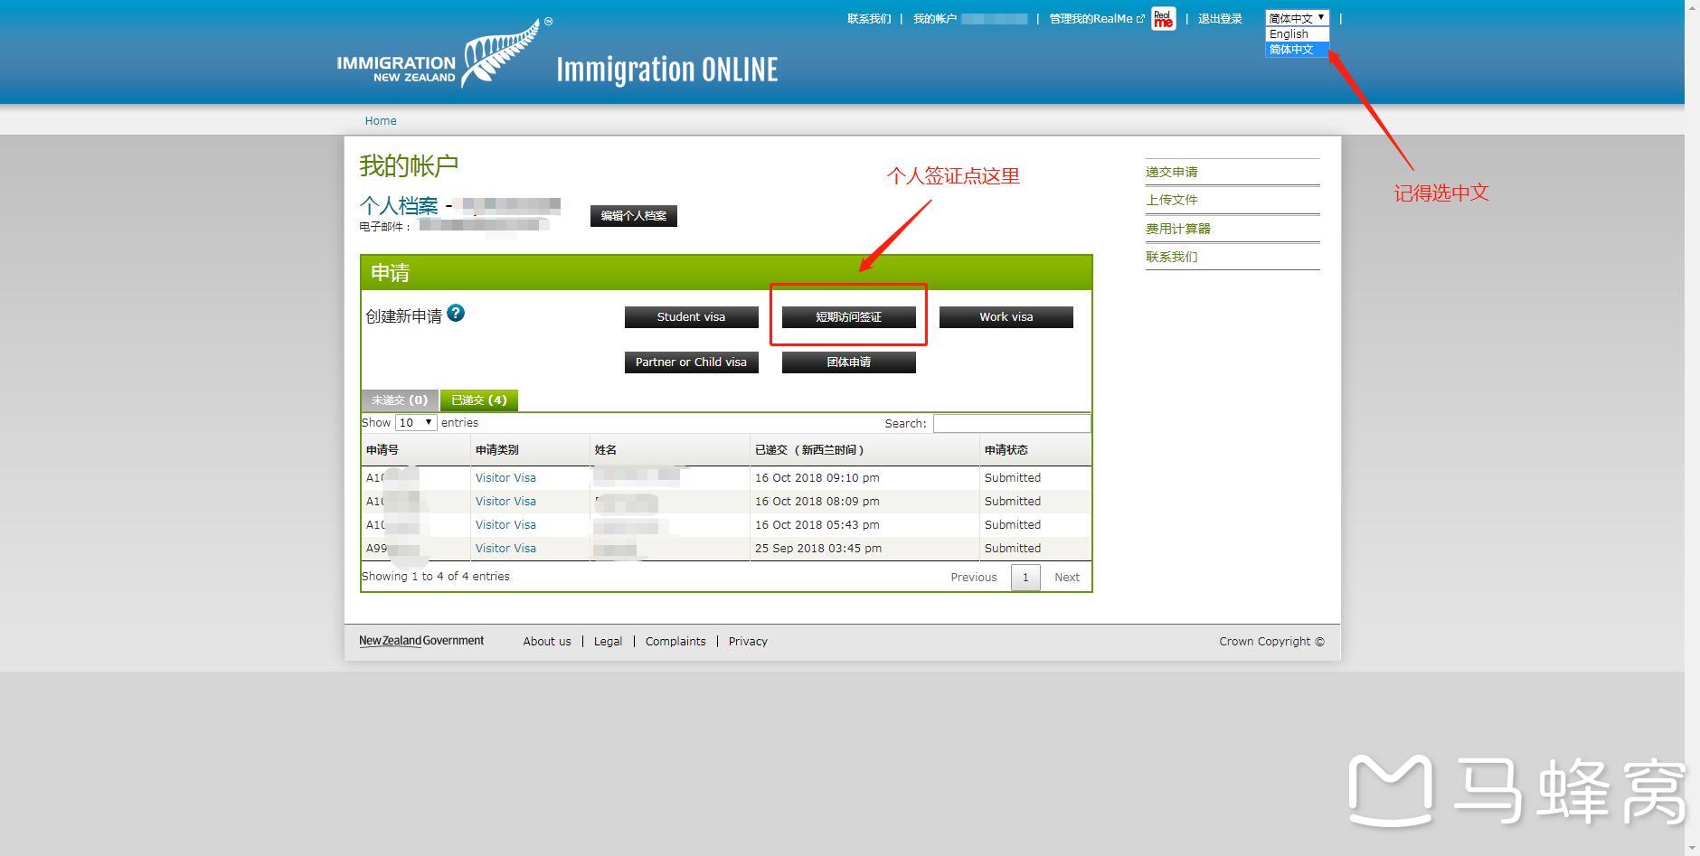
Task: Click 退出登录 to log out
Action: tap(1220, 19)
